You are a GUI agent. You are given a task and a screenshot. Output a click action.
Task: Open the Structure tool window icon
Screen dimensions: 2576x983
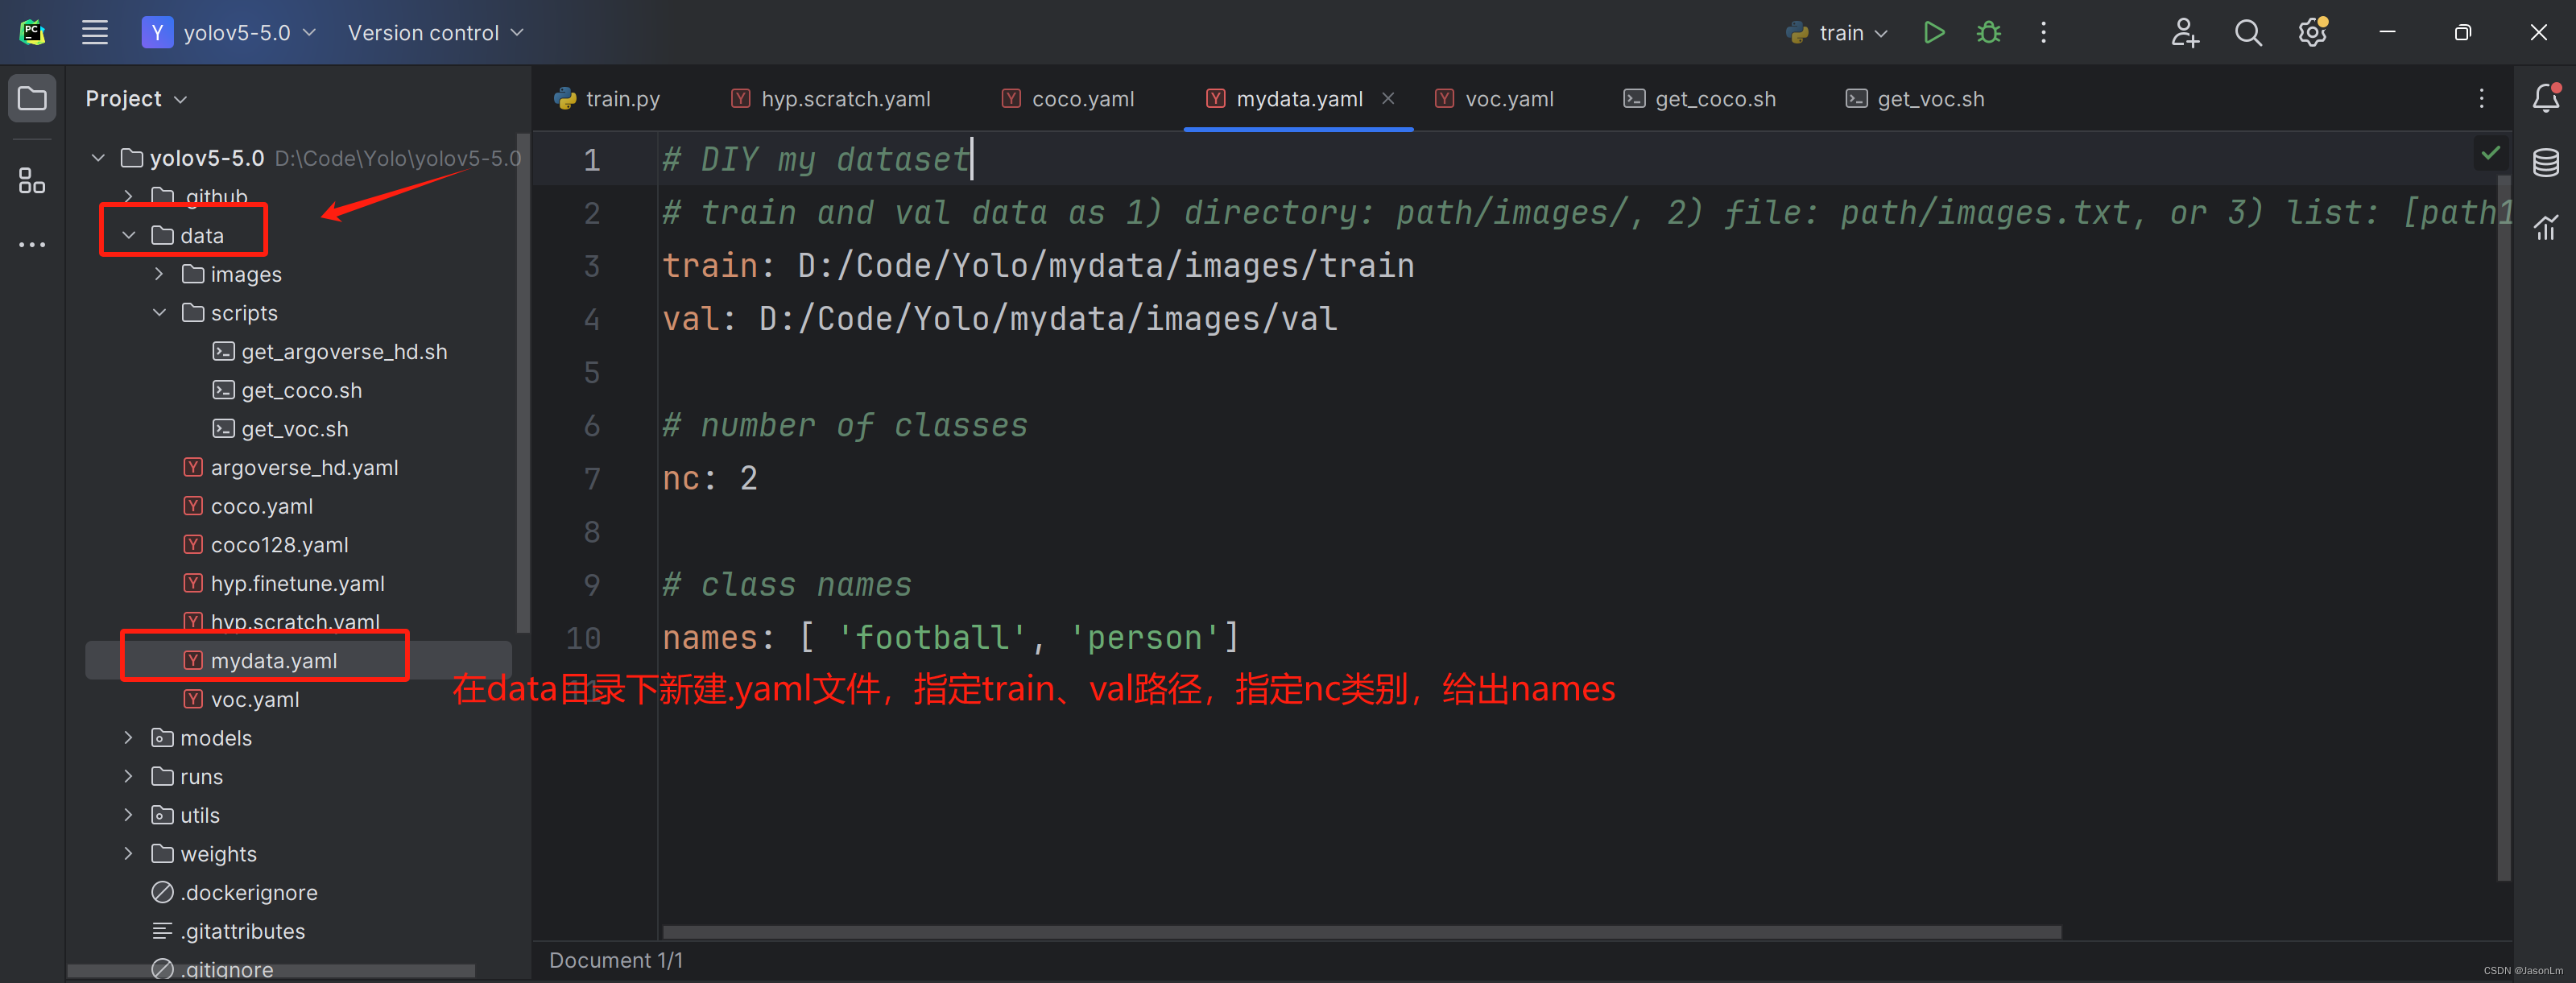pos(32,181)
